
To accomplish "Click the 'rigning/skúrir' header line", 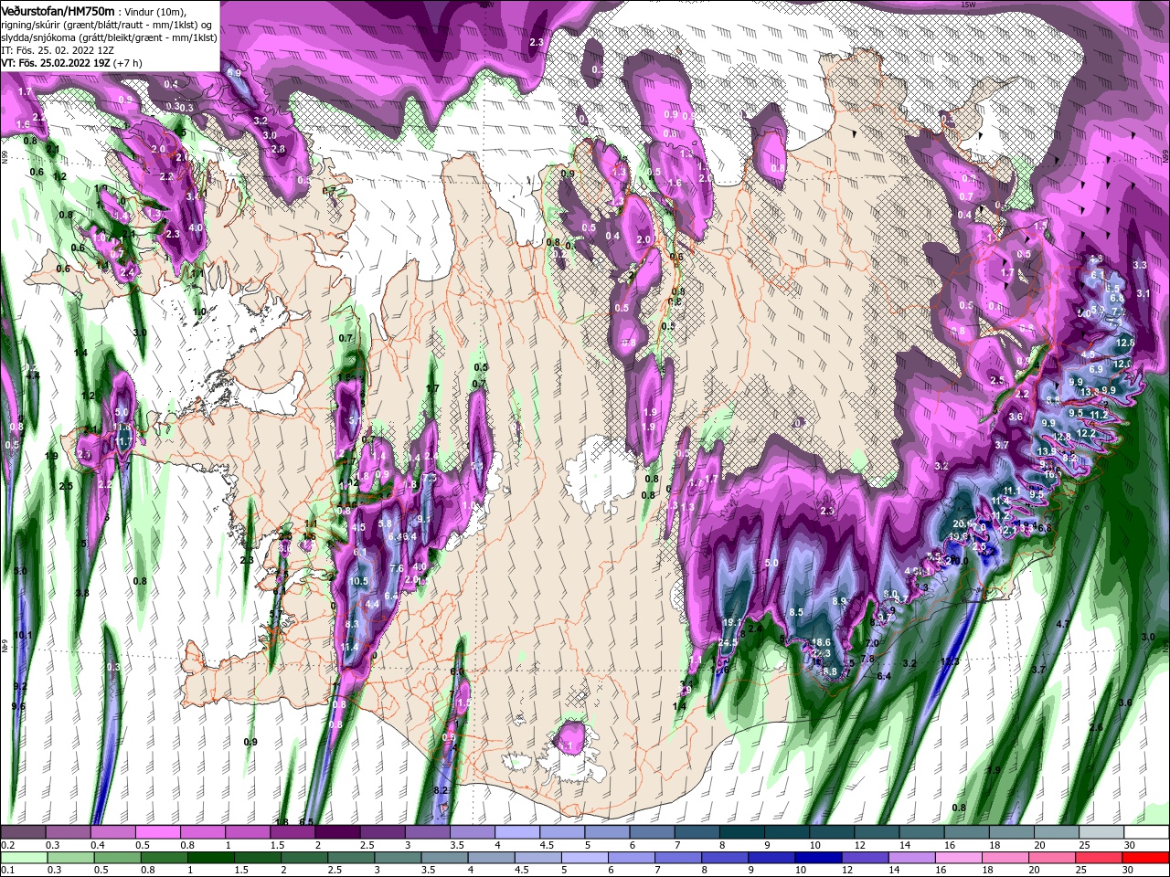I will coord(108,24).
